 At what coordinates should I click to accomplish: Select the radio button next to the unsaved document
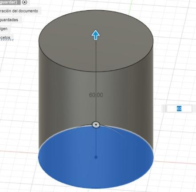point(24,2)
